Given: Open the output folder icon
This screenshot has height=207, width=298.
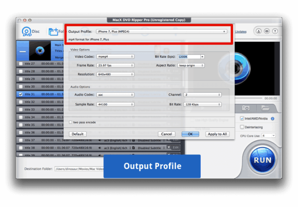Looking at the screenshot, I should coord(265,108).
